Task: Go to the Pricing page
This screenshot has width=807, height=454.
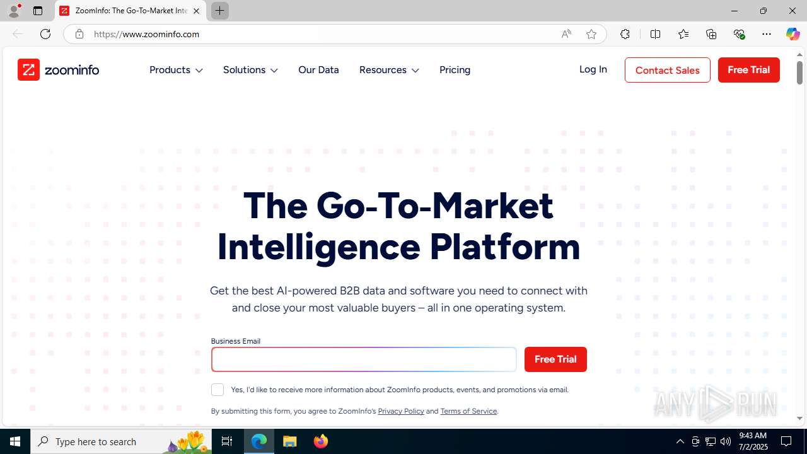Action: tap(455, 70)
